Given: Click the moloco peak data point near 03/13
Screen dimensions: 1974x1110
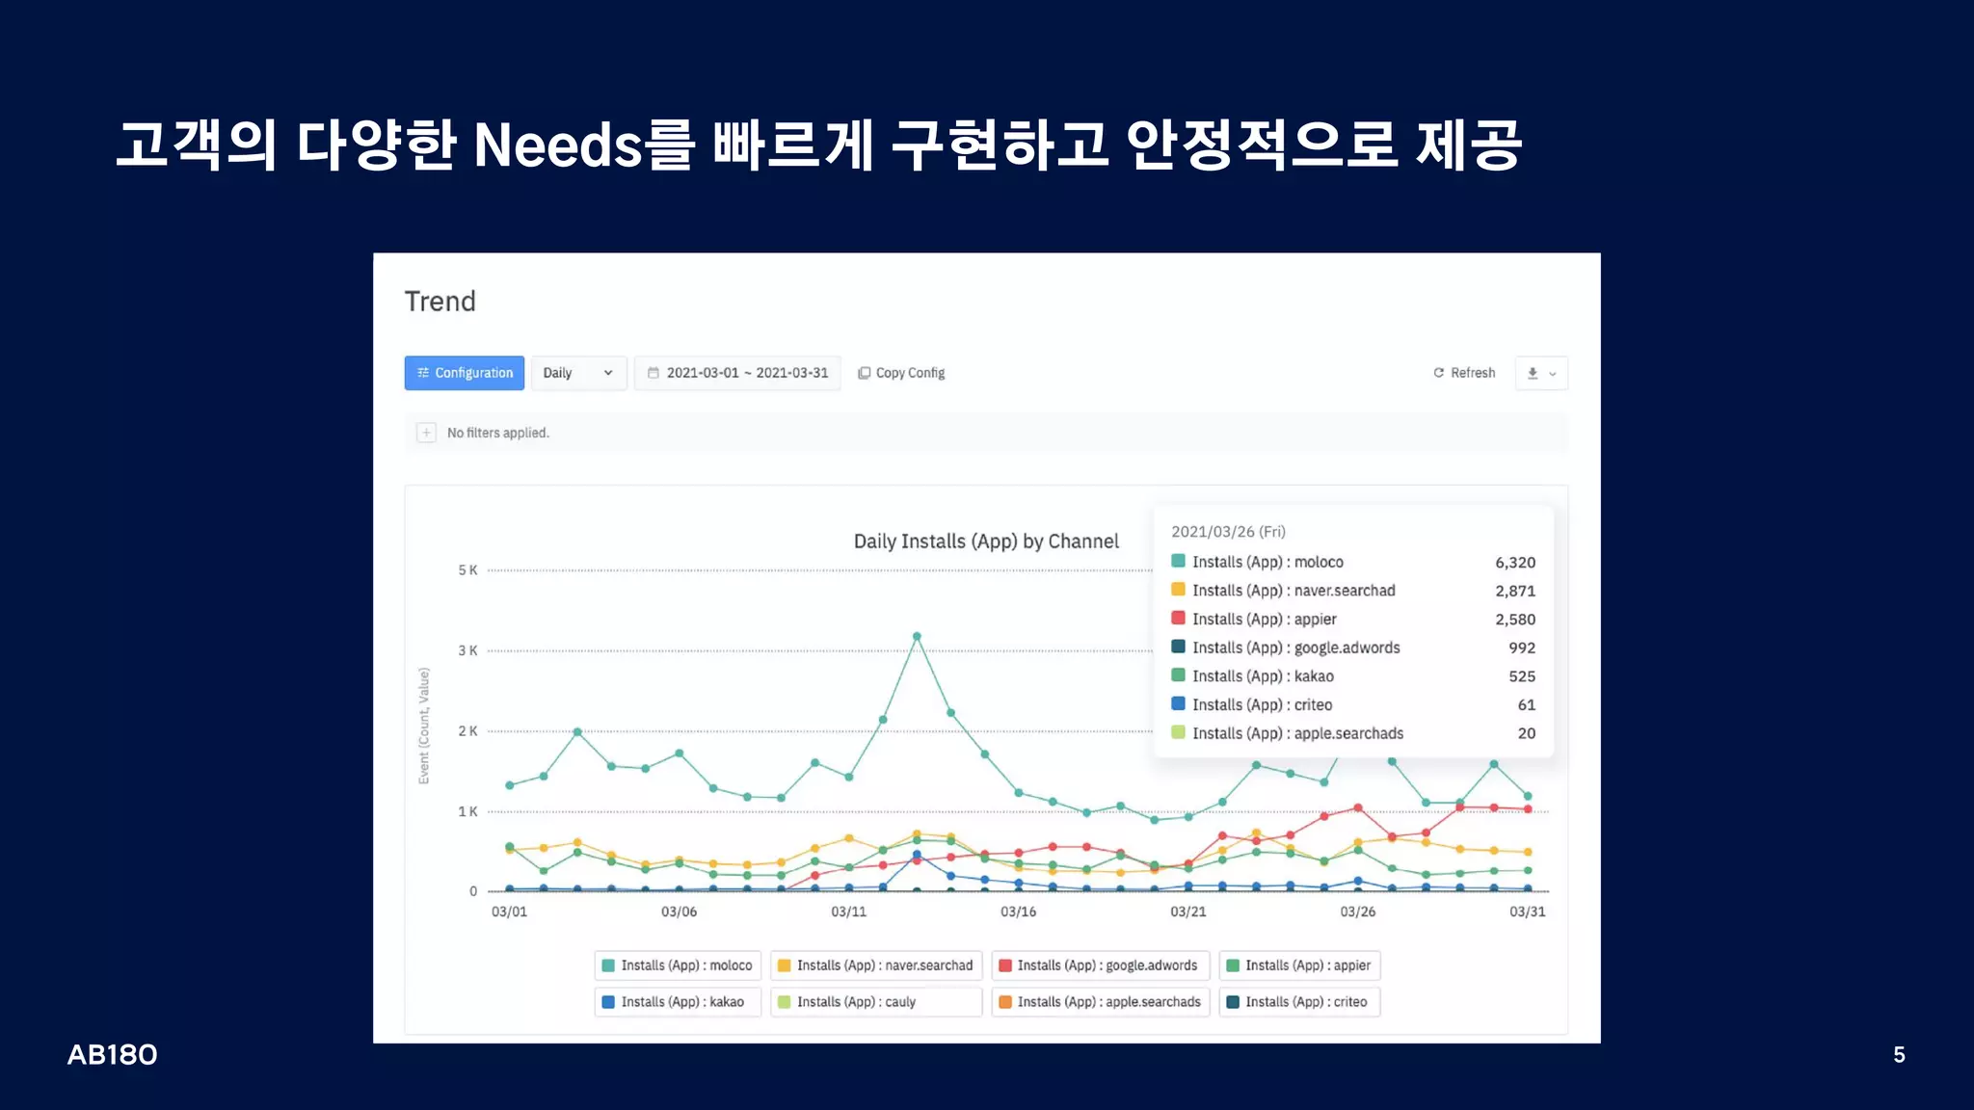Looking at the screenshot, I should tap(917, 636).
